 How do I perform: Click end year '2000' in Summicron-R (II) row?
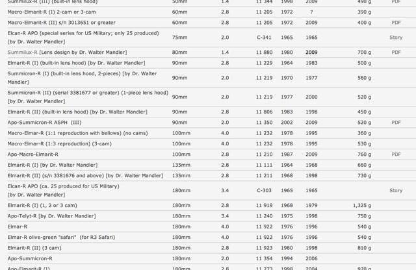click(x=311, y=97)
